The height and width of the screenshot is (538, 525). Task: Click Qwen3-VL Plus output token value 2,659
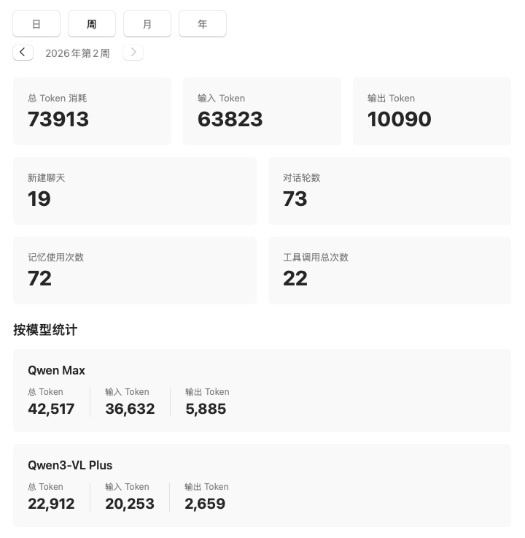coord(205,504)
